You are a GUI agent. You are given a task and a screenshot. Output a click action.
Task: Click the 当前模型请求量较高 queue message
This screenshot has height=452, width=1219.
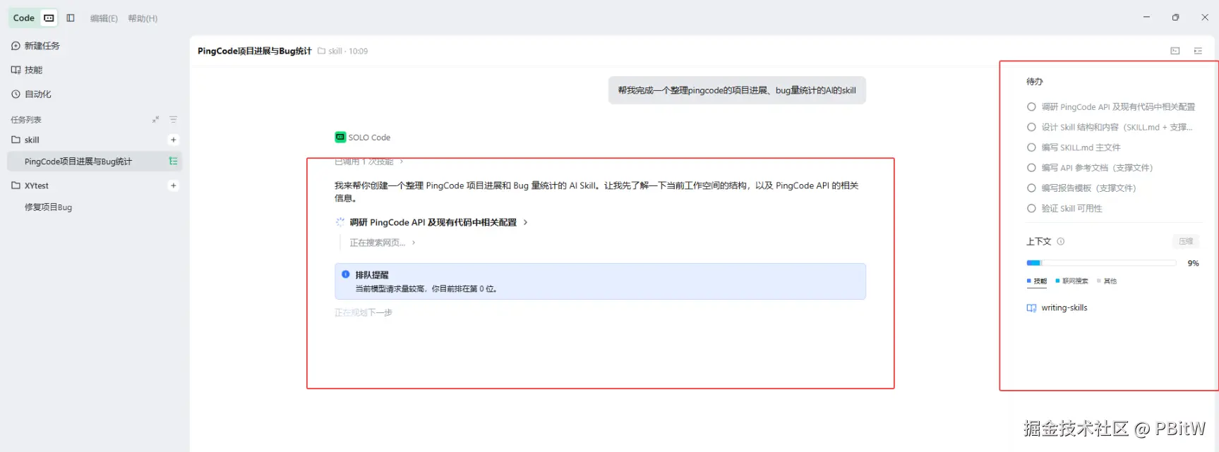[x=426, y=289]
